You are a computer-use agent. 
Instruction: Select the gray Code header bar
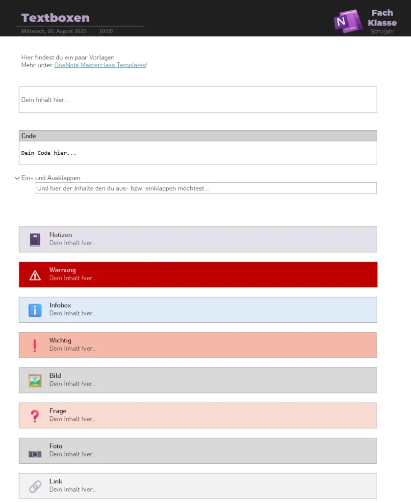(198, 136)
